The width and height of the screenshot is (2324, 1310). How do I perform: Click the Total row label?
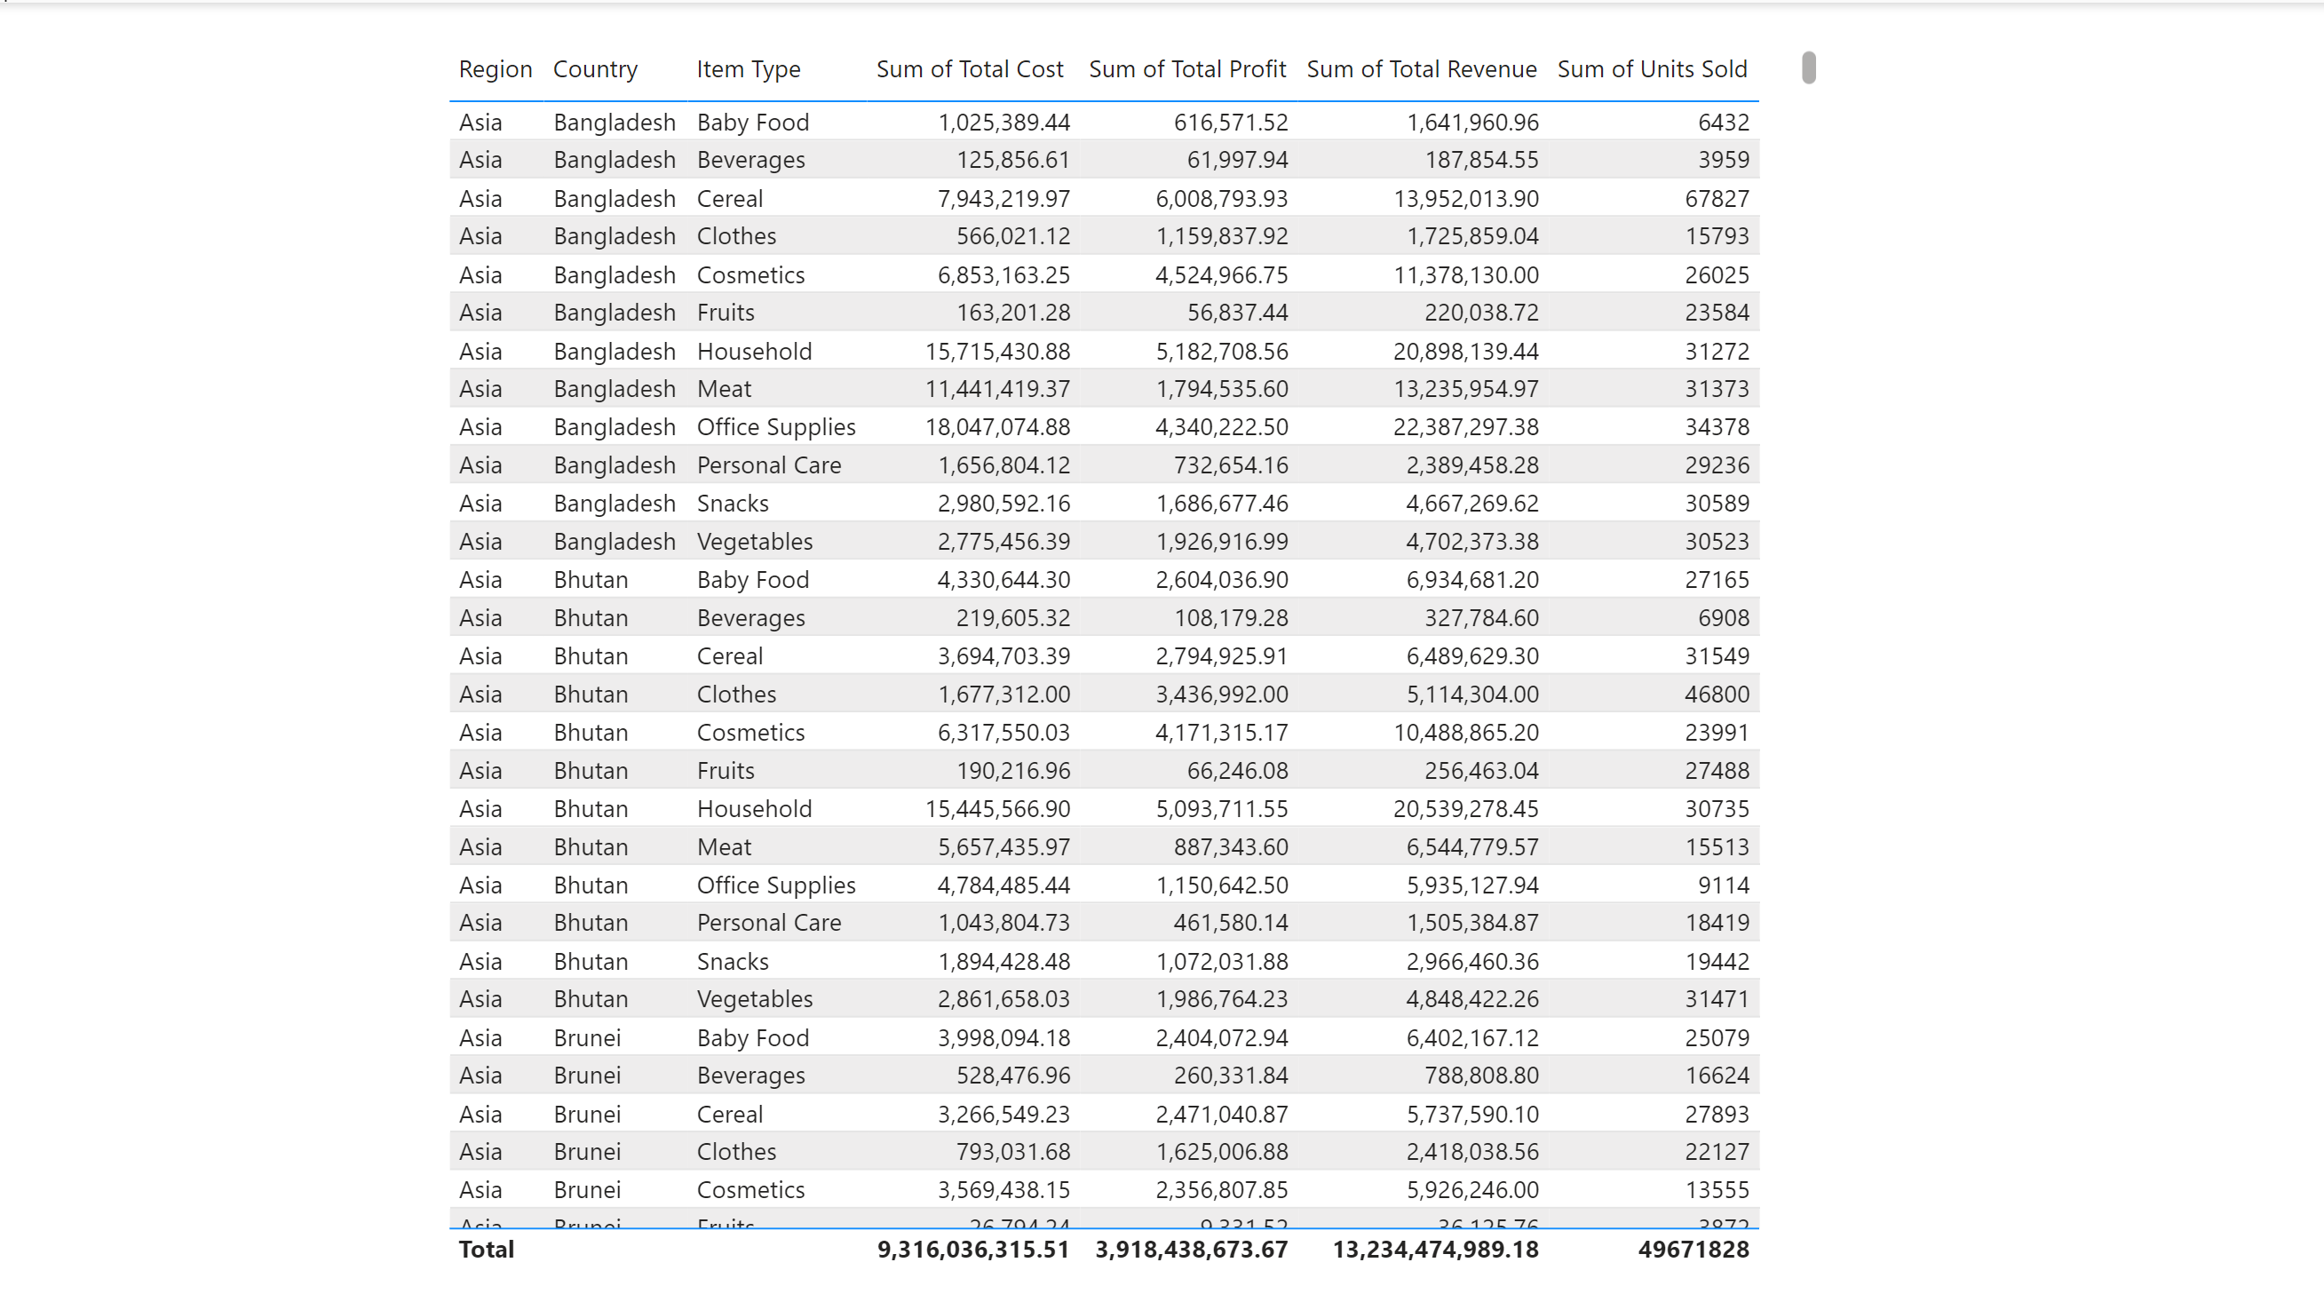[487, 1250]
